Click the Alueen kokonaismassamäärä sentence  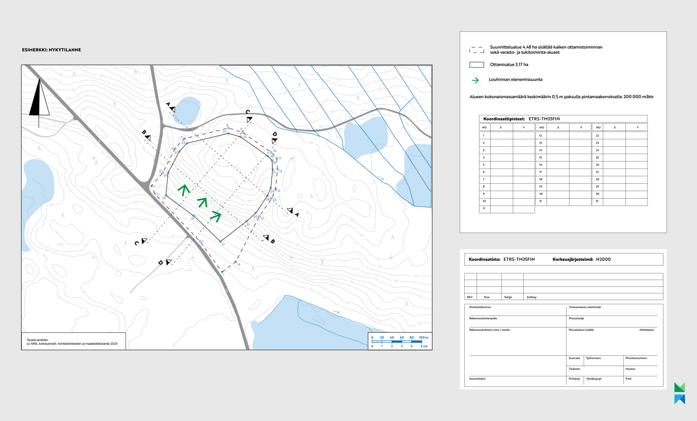(x=562, y=97)
